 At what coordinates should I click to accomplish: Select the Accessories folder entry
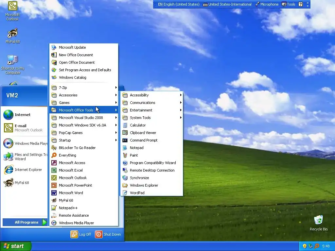(83, 95)
